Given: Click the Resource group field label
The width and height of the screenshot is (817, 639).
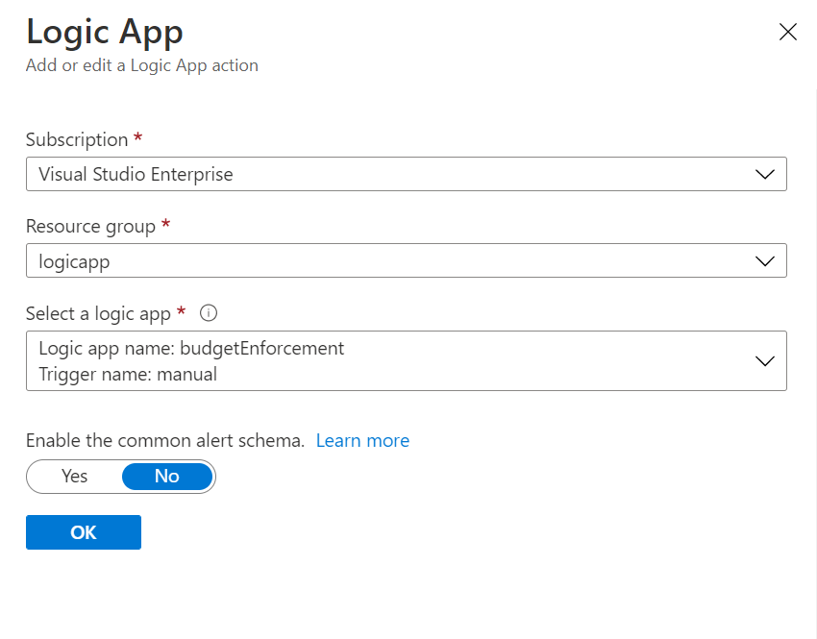Looking at the screenshot, I should (90, 227).
